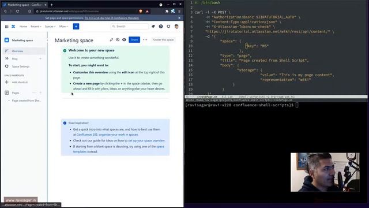The width and height of the screenshot is (369, 208).
Task: Close the Marketing space browser tab
Action: 46,5
